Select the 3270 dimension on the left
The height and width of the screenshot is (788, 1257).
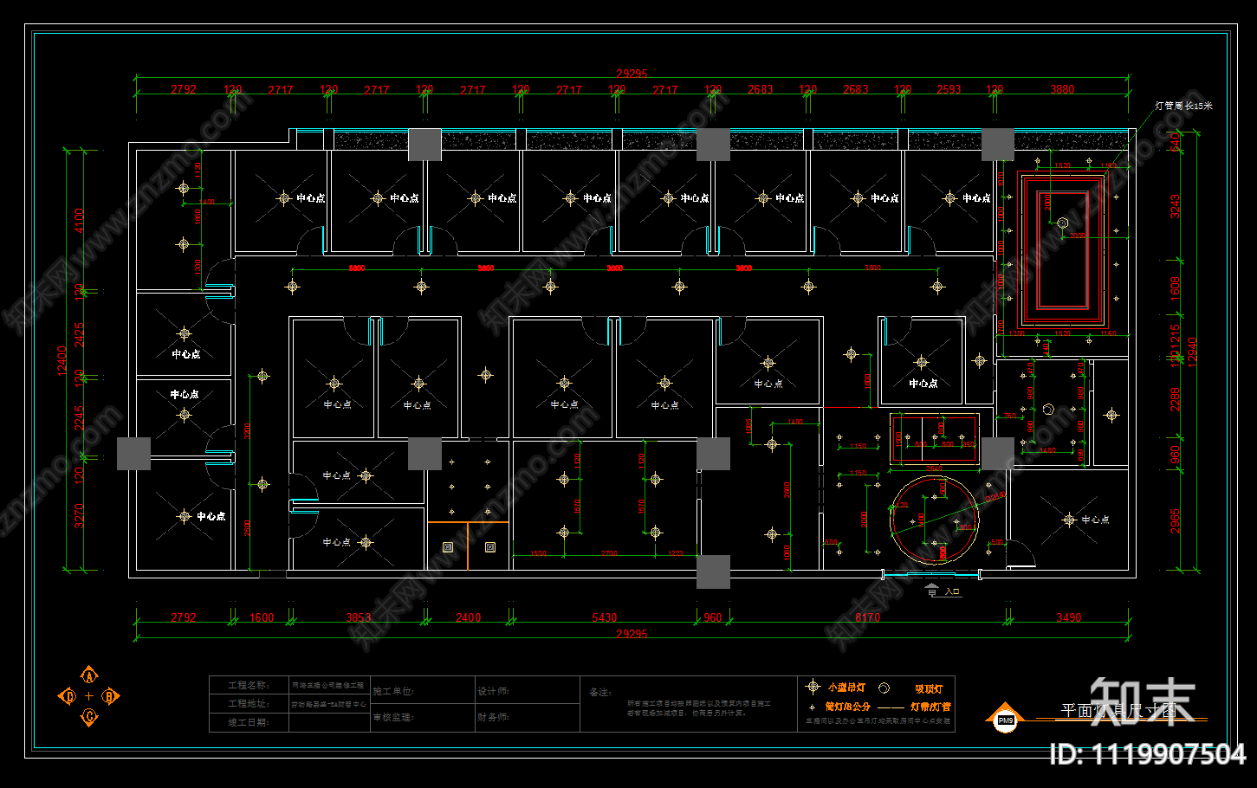point(80,515)
